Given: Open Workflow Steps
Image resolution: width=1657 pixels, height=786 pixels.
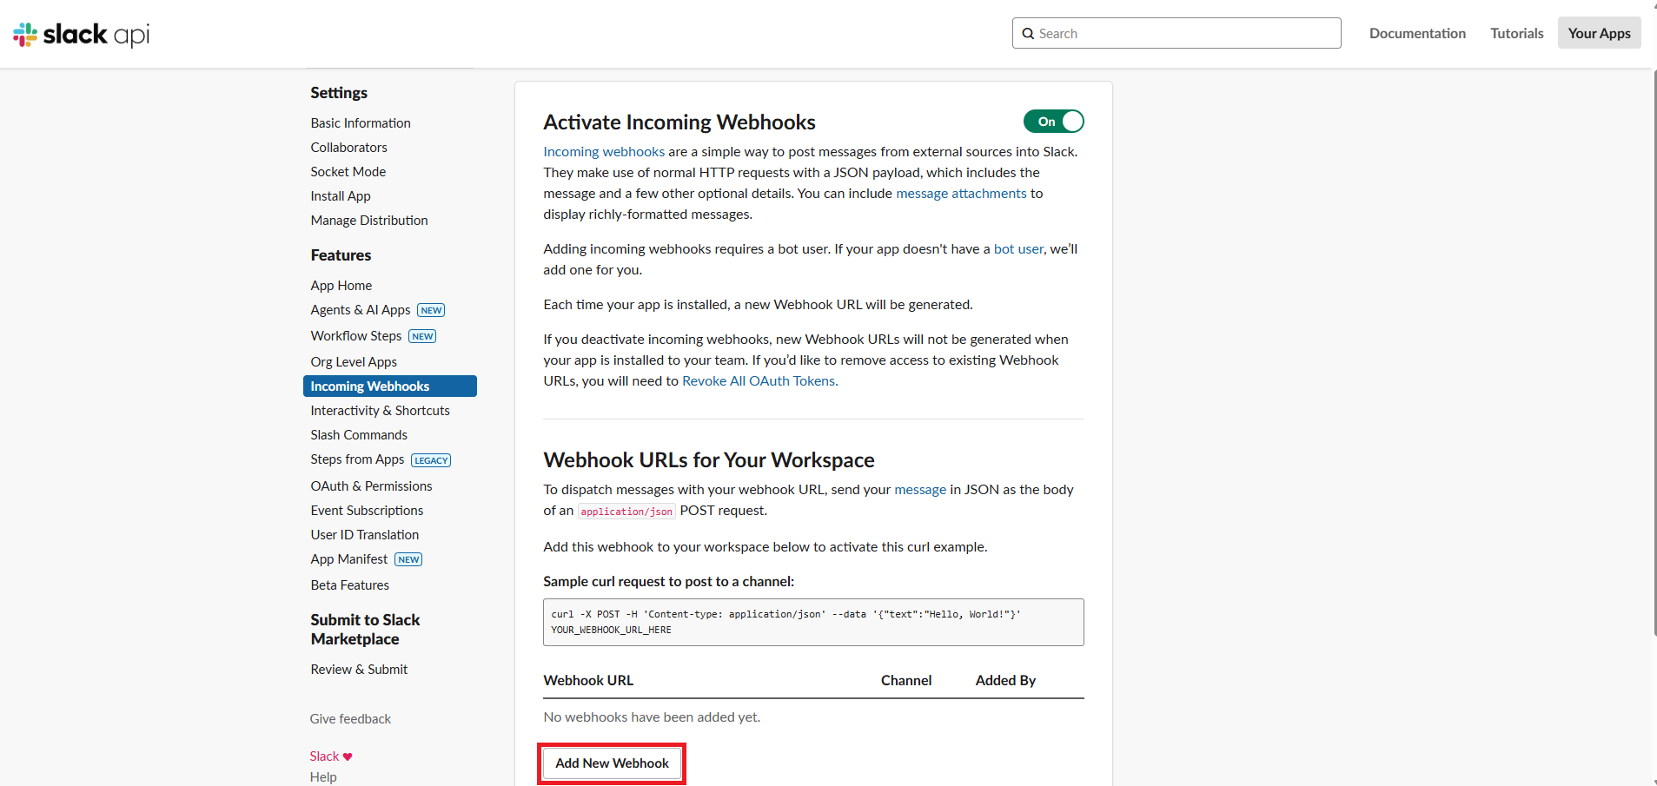Looking at the screenshot, I should click(x=355, y=336).
